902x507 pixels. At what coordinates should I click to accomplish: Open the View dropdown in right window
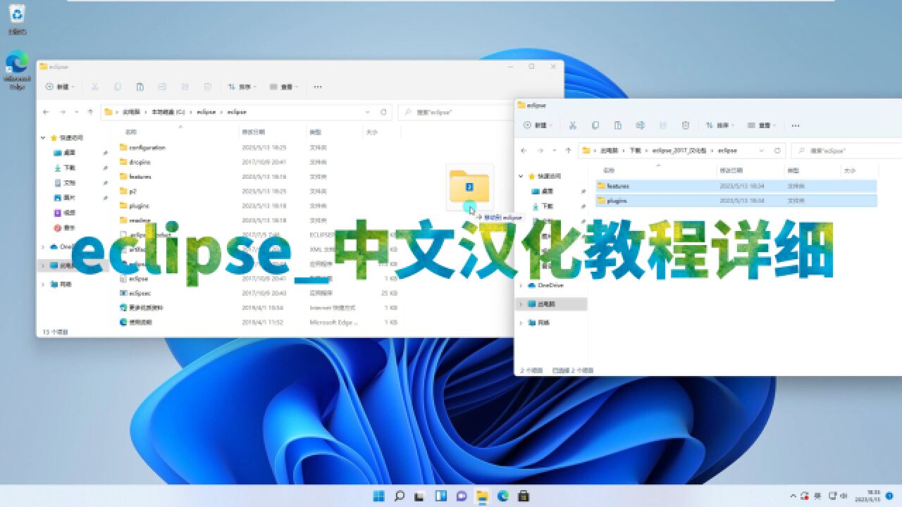pos(762,125)
